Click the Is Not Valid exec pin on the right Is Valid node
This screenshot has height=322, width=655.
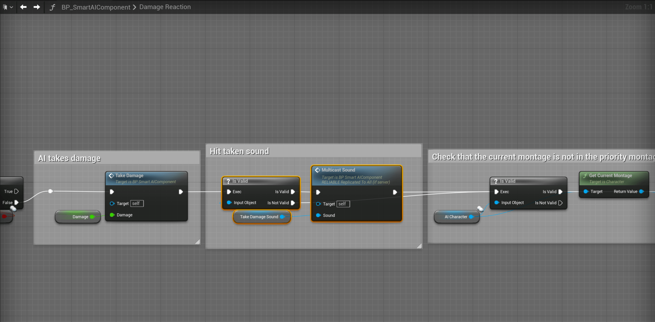tap(560, 203)
